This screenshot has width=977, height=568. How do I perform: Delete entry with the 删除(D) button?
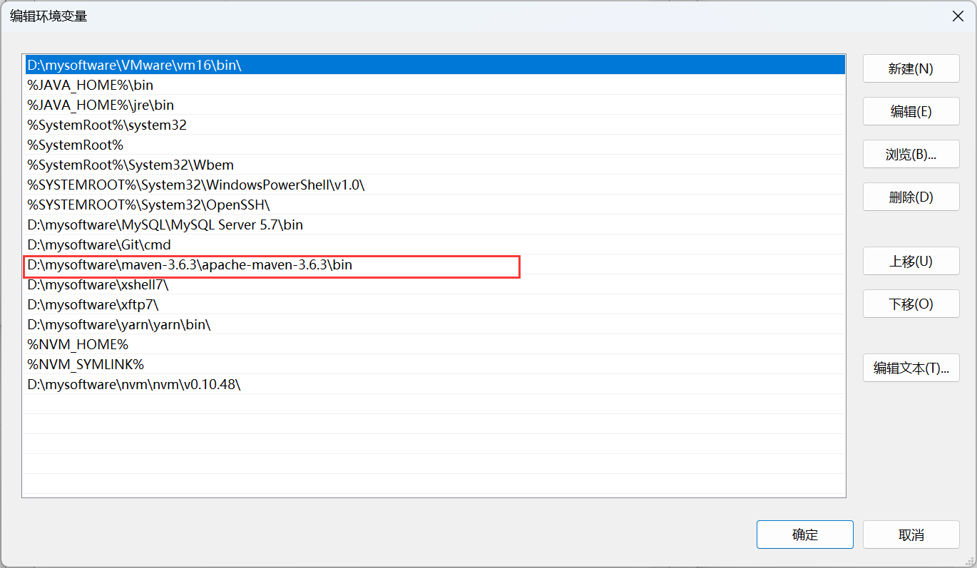(911, 197)
